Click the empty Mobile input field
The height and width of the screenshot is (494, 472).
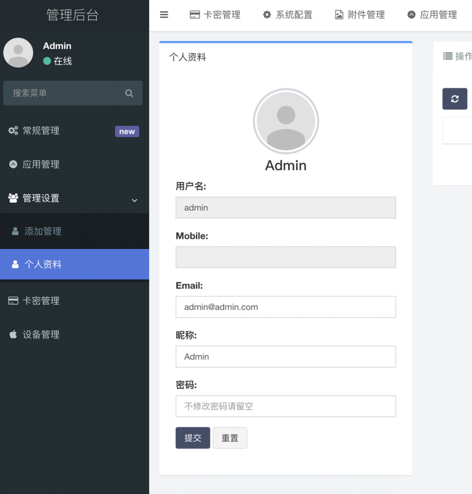286,258
